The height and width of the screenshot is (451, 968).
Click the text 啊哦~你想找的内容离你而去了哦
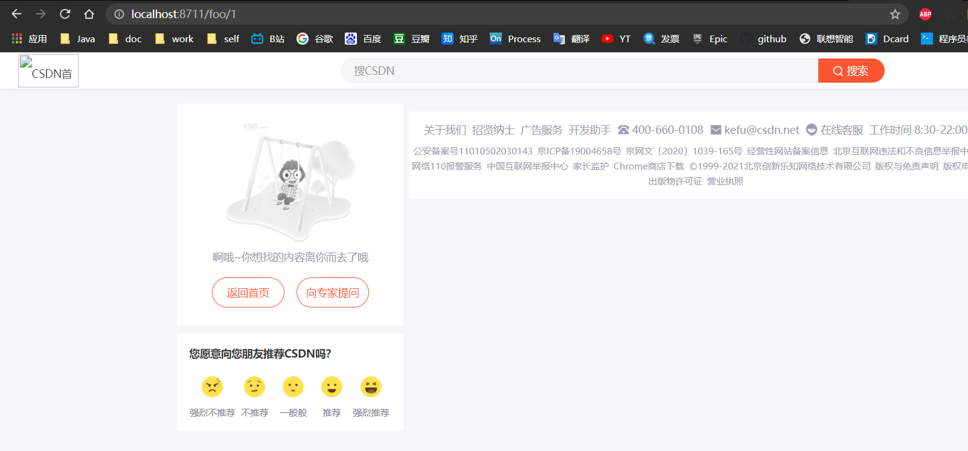290,257
